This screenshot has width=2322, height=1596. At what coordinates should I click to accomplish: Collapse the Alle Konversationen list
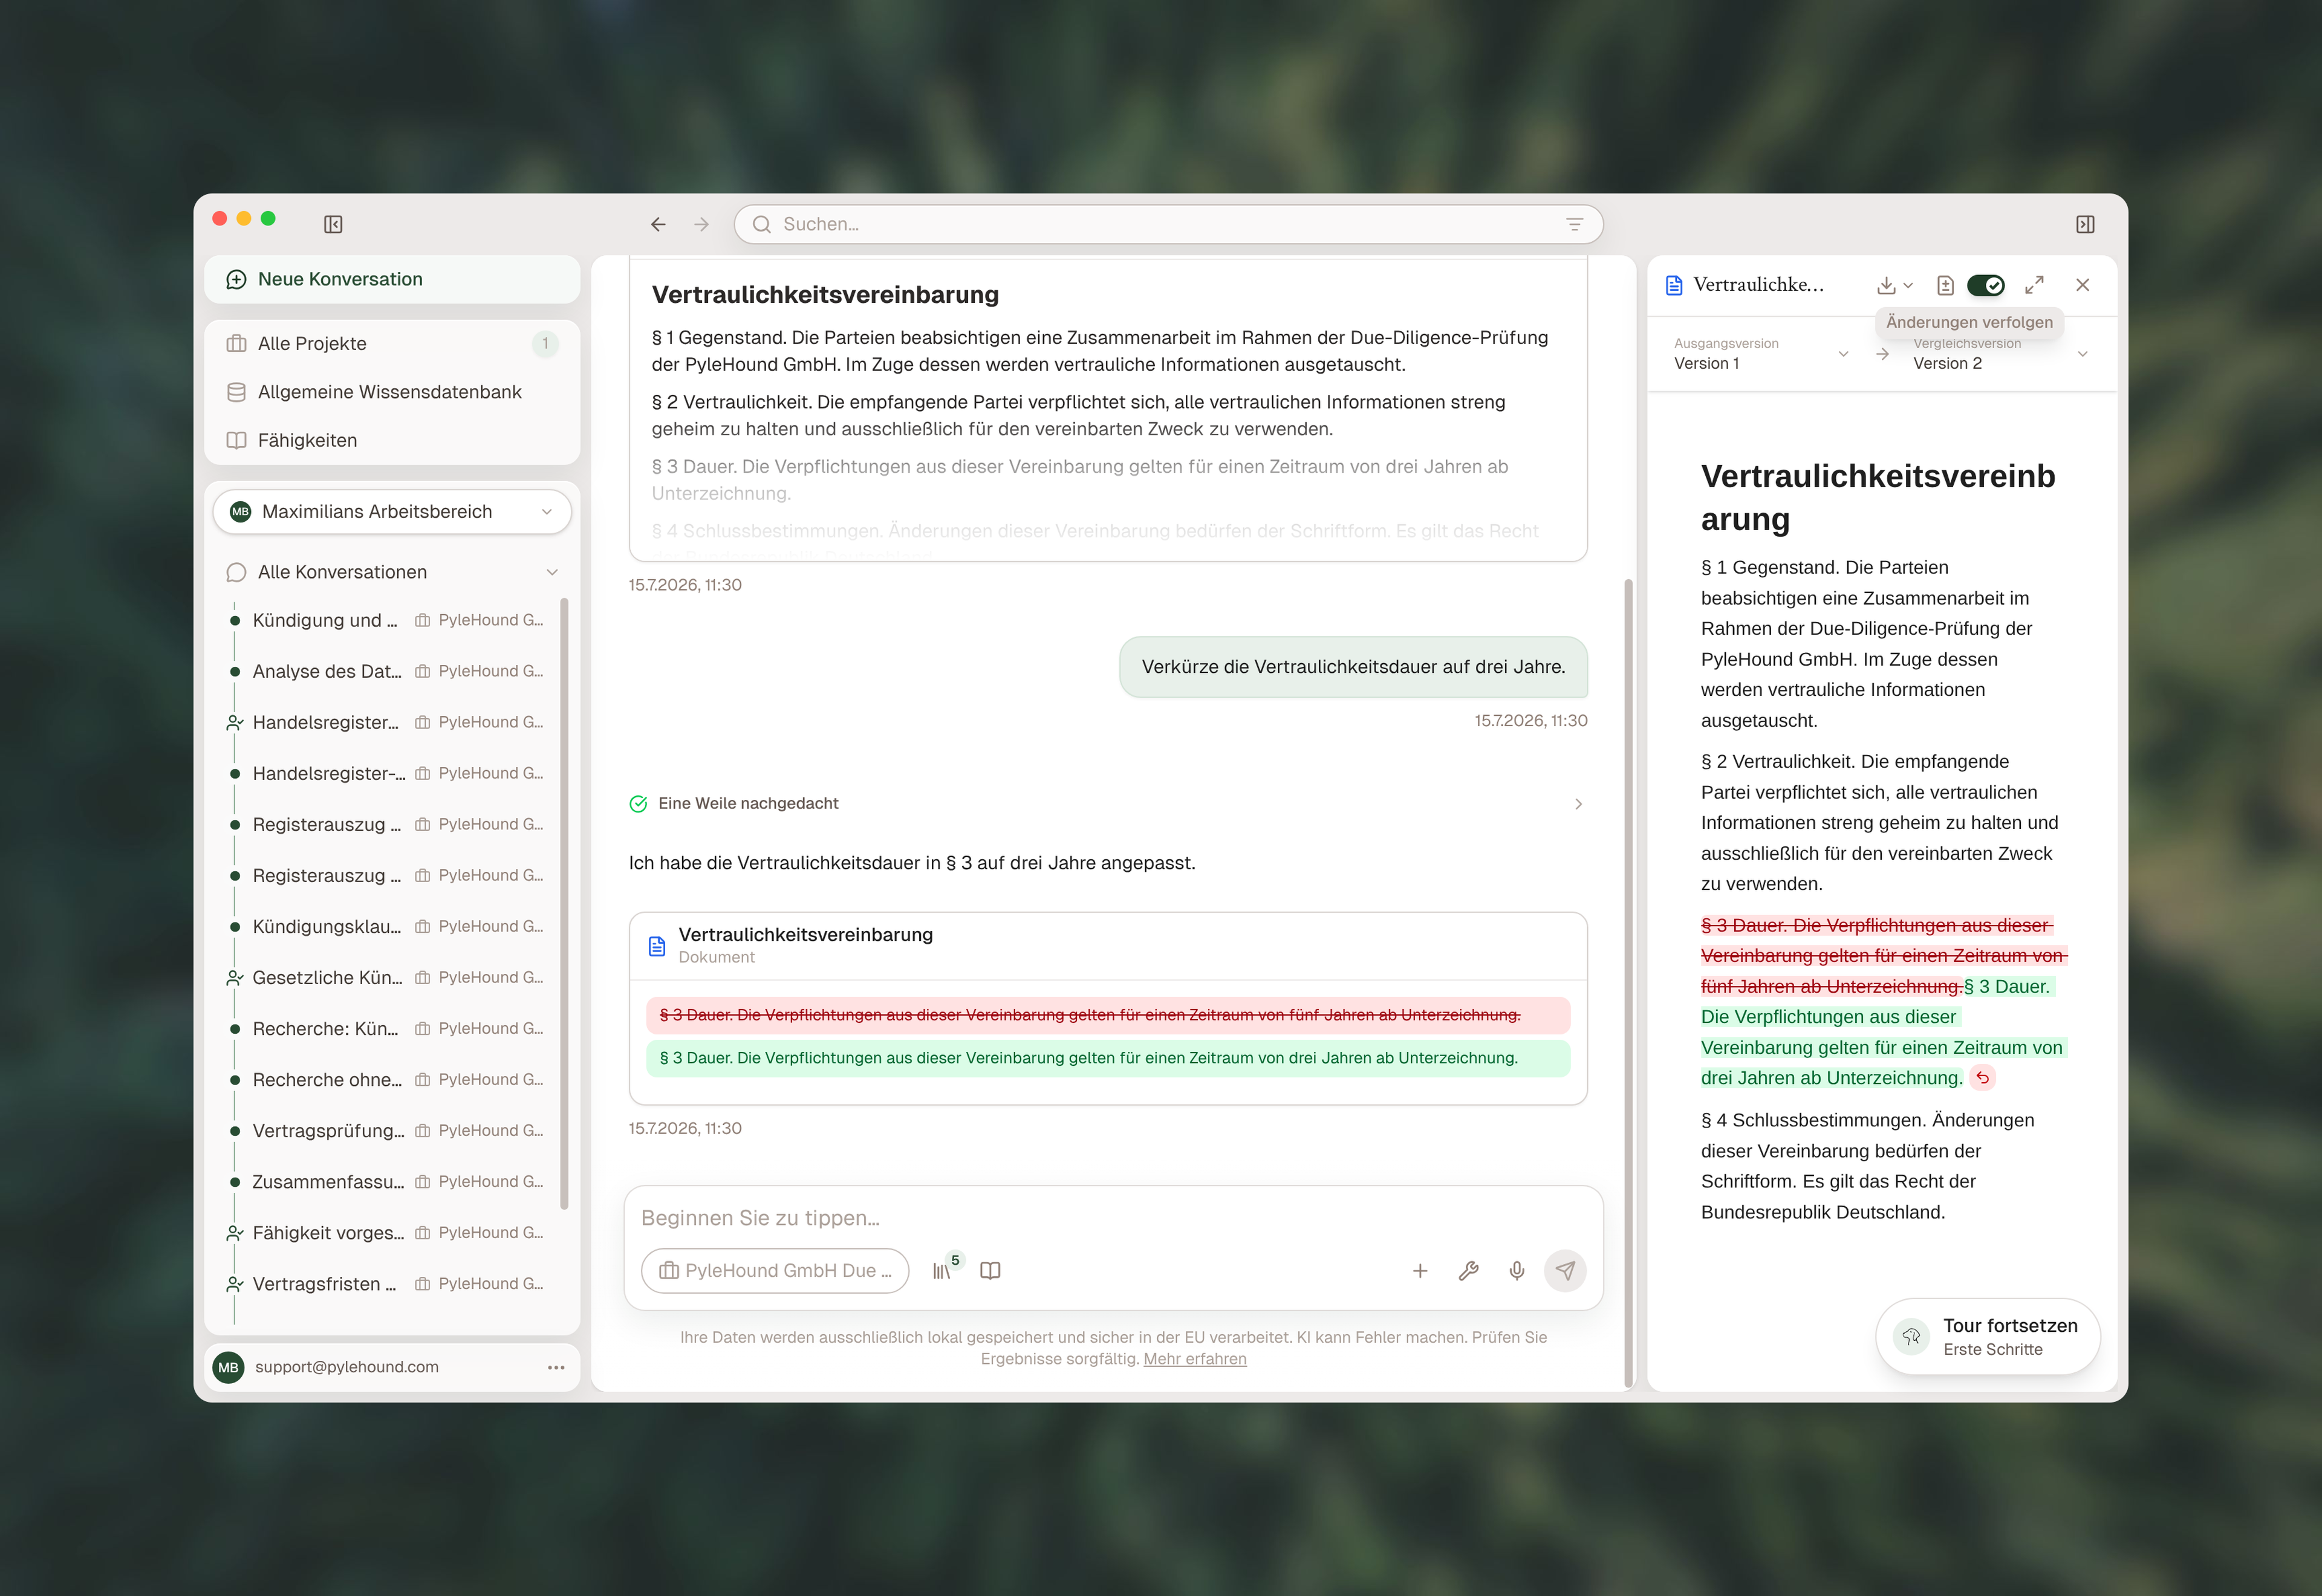(x=551, y=572)
